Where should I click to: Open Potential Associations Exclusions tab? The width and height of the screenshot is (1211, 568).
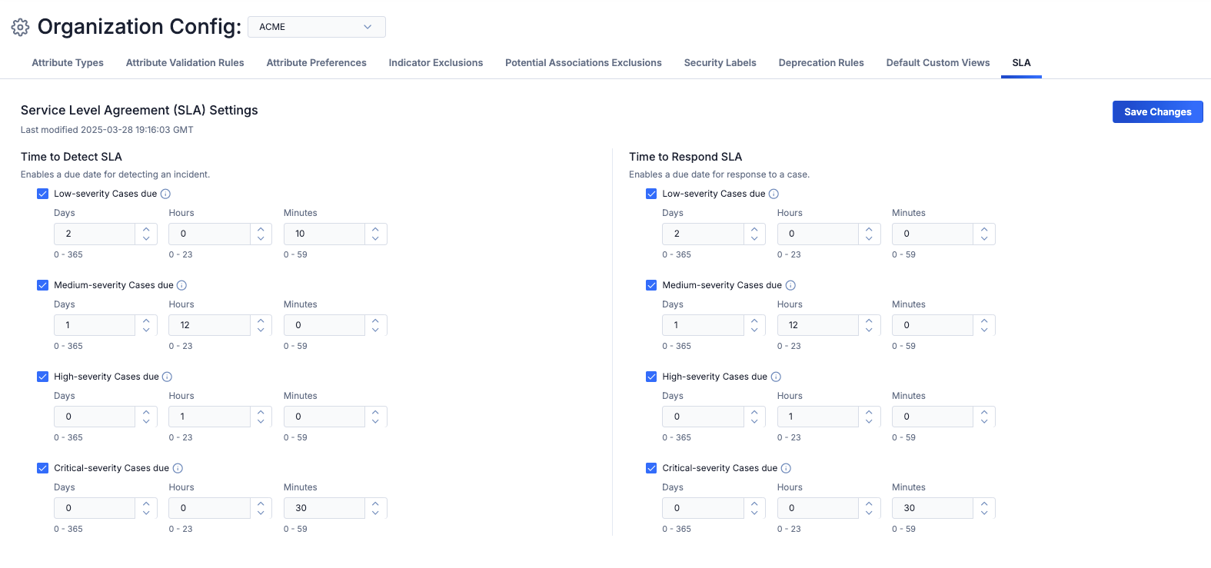[x=584, y=63]
